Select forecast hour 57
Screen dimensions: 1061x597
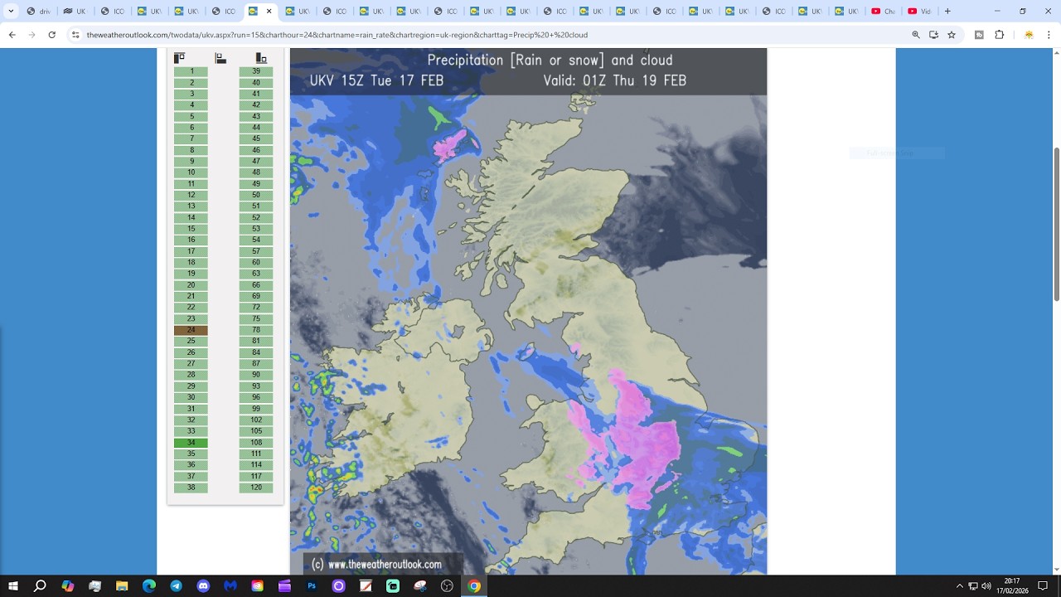click(256, 251)
